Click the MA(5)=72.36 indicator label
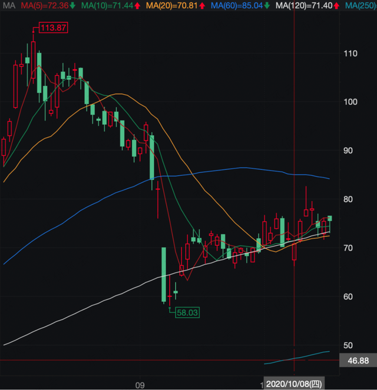This screenshot has width=377, height=390. [x=45, y=5]
